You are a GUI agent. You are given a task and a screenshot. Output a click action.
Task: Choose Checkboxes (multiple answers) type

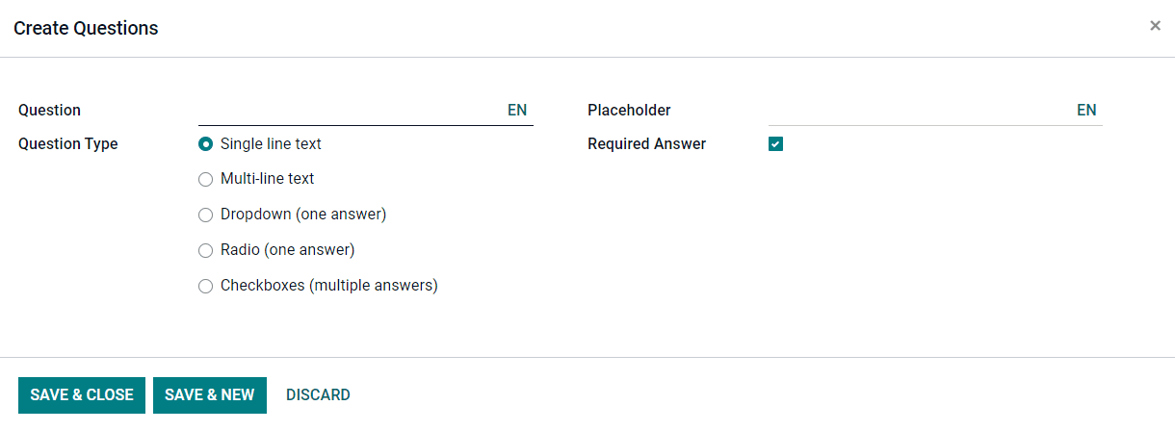[x=205, y=286]
